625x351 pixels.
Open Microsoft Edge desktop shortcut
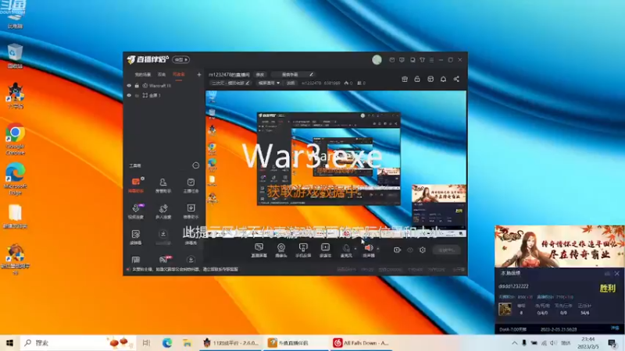tap(15, 179)
